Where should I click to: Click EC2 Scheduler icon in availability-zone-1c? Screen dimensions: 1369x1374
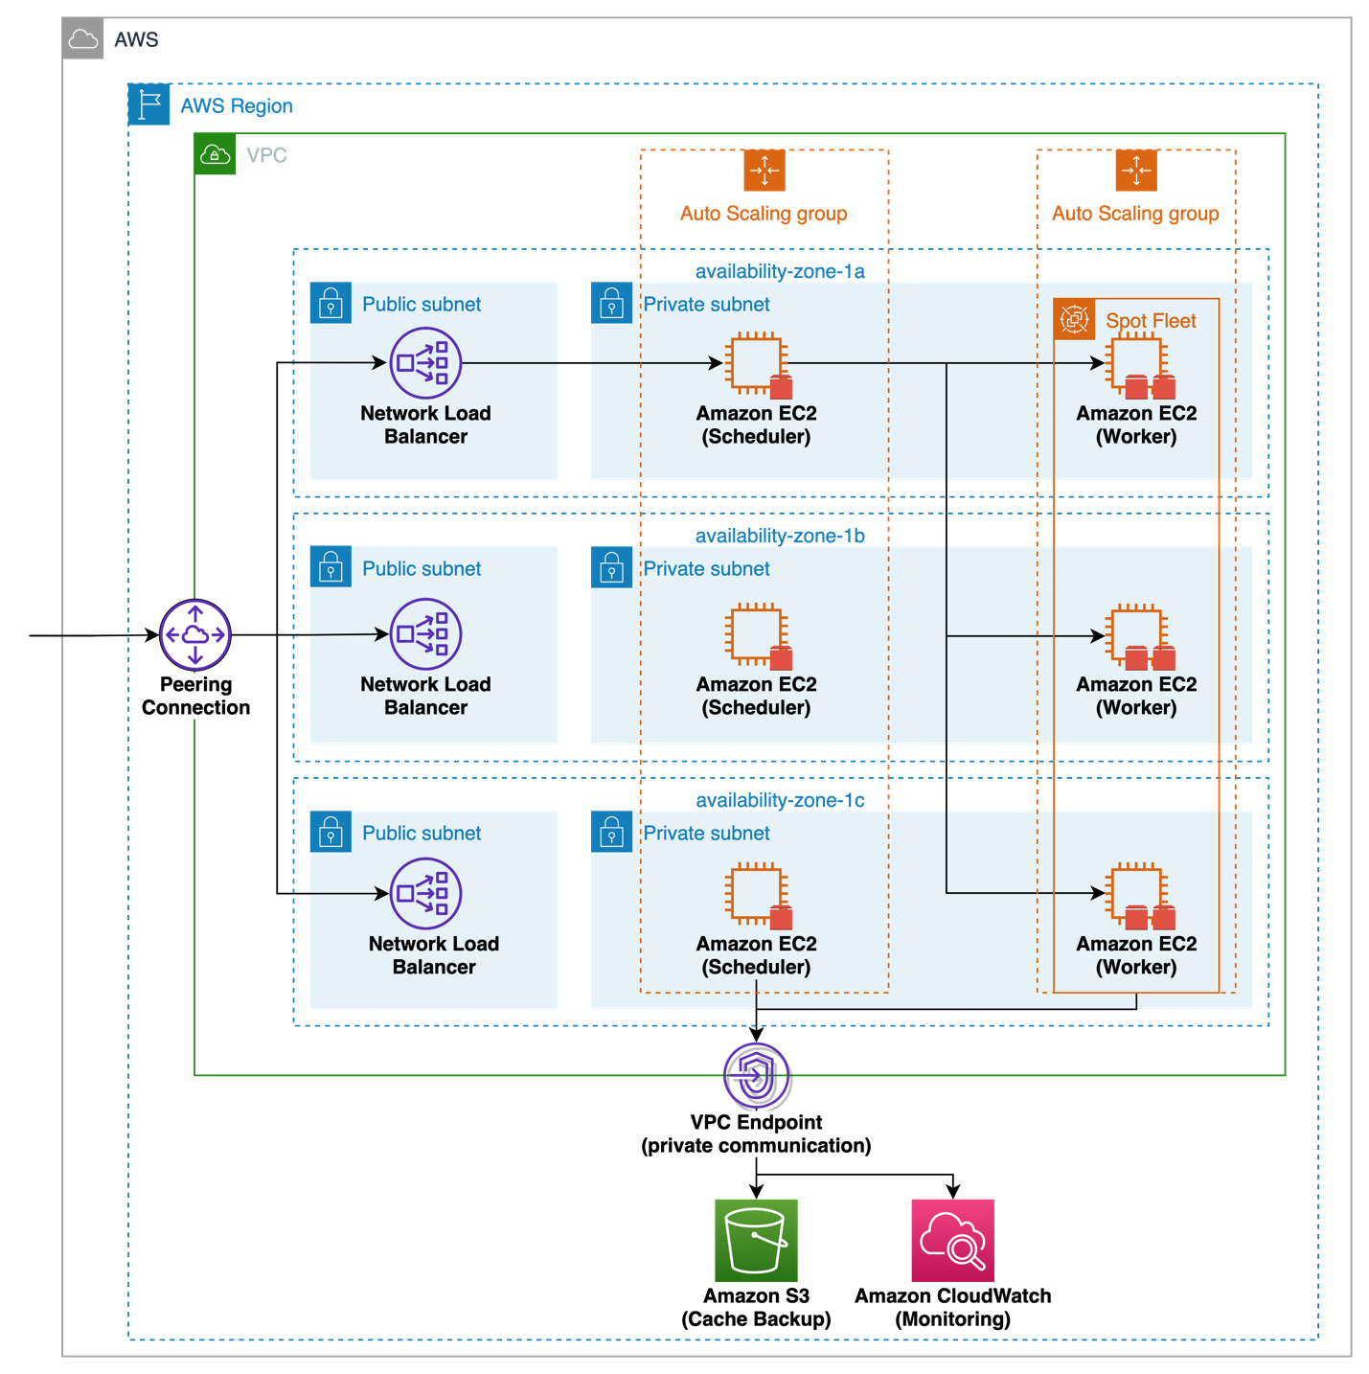tap(757, 895)
